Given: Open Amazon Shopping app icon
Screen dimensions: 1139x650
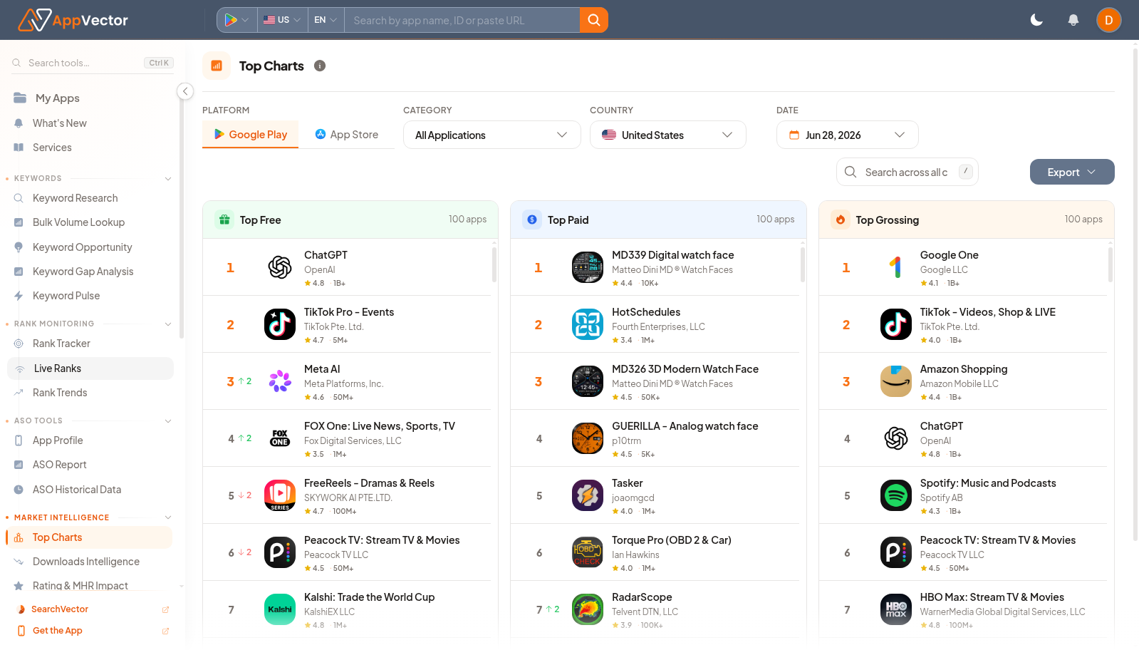Looking at the screenshot, I should click(x=896, y=381).
